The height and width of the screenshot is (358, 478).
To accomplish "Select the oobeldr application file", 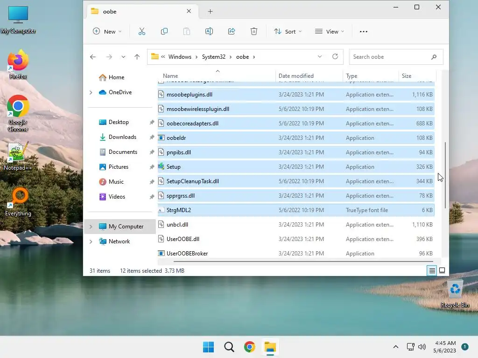I will pos(296,138).
